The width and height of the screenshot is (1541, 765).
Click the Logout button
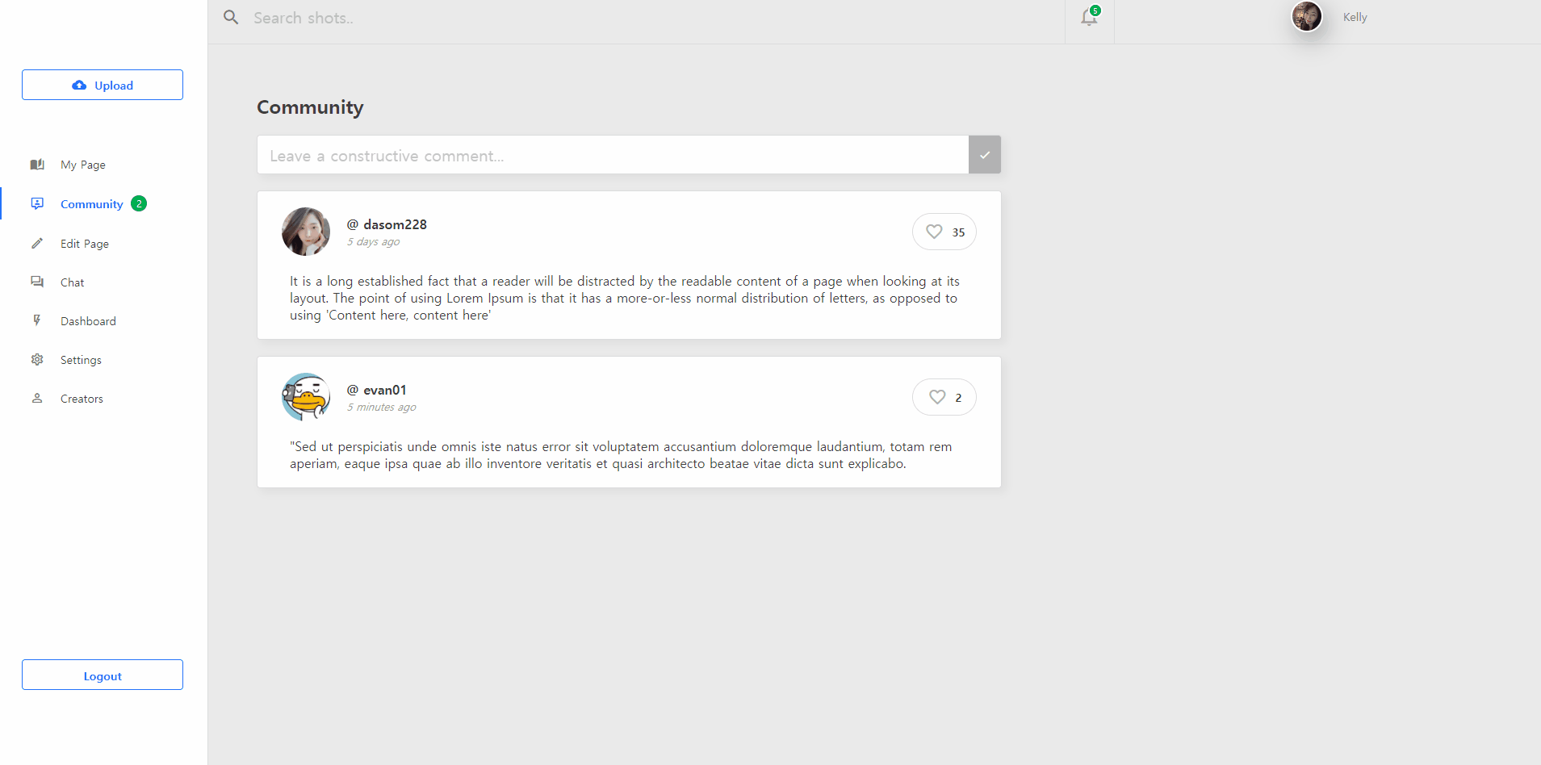click(103, 675)
